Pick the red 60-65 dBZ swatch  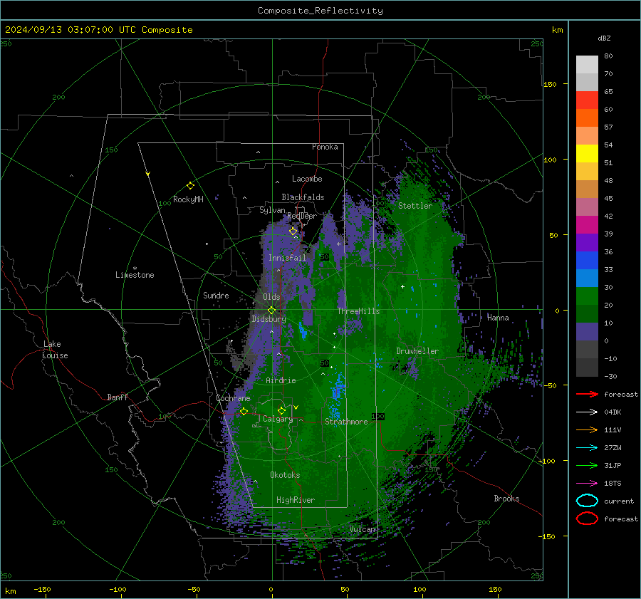(x=587, y=100)
